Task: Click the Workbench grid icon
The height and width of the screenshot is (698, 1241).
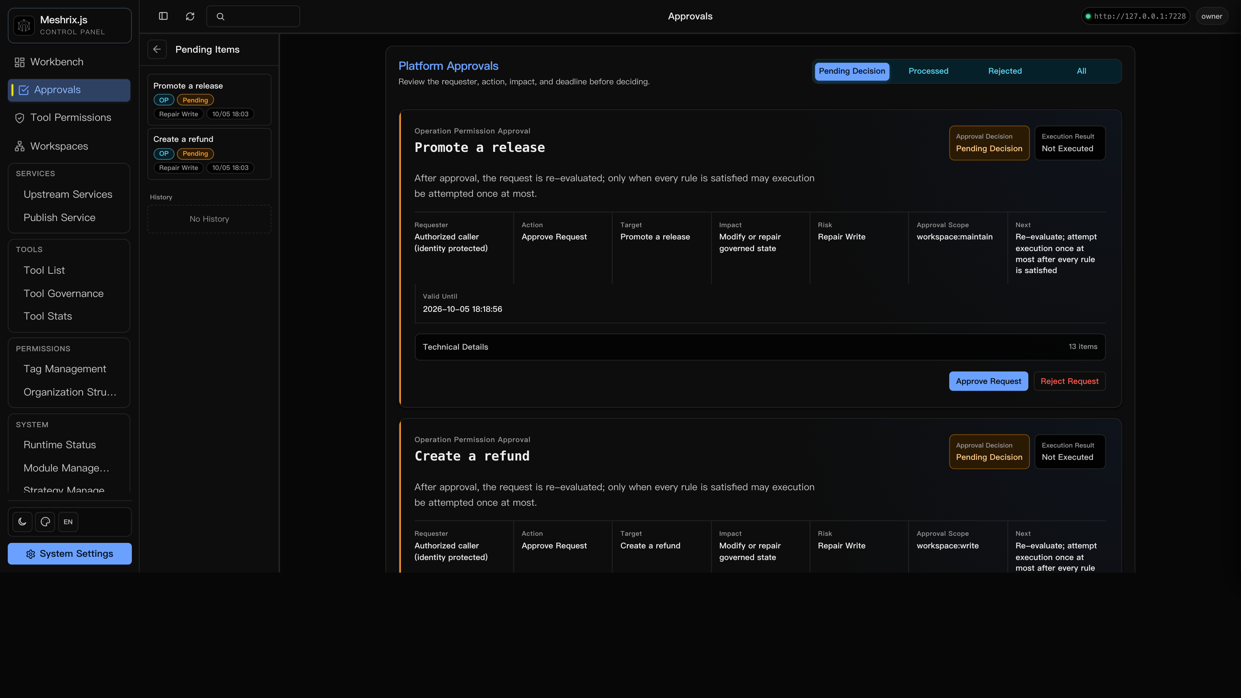Action: (20, 62)
